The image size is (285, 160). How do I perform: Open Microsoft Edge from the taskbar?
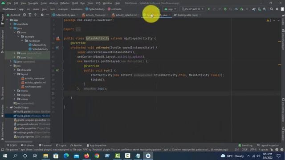[x=66, y=156]
